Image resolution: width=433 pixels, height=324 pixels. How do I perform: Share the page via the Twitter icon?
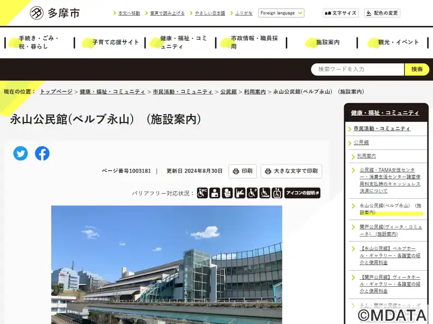[x=21, y=153]
